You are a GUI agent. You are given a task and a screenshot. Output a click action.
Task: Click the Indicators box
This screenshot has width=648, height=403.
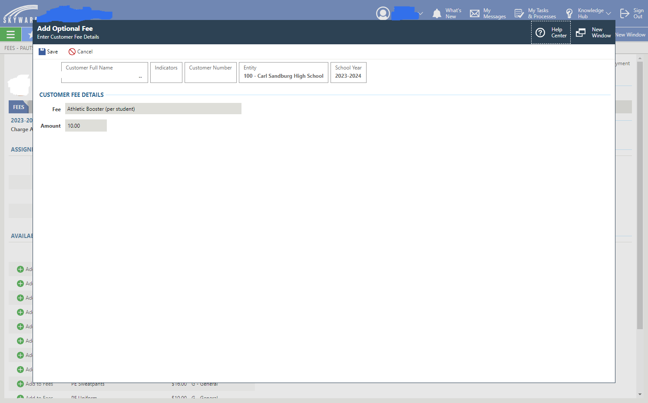coord(166,73)
